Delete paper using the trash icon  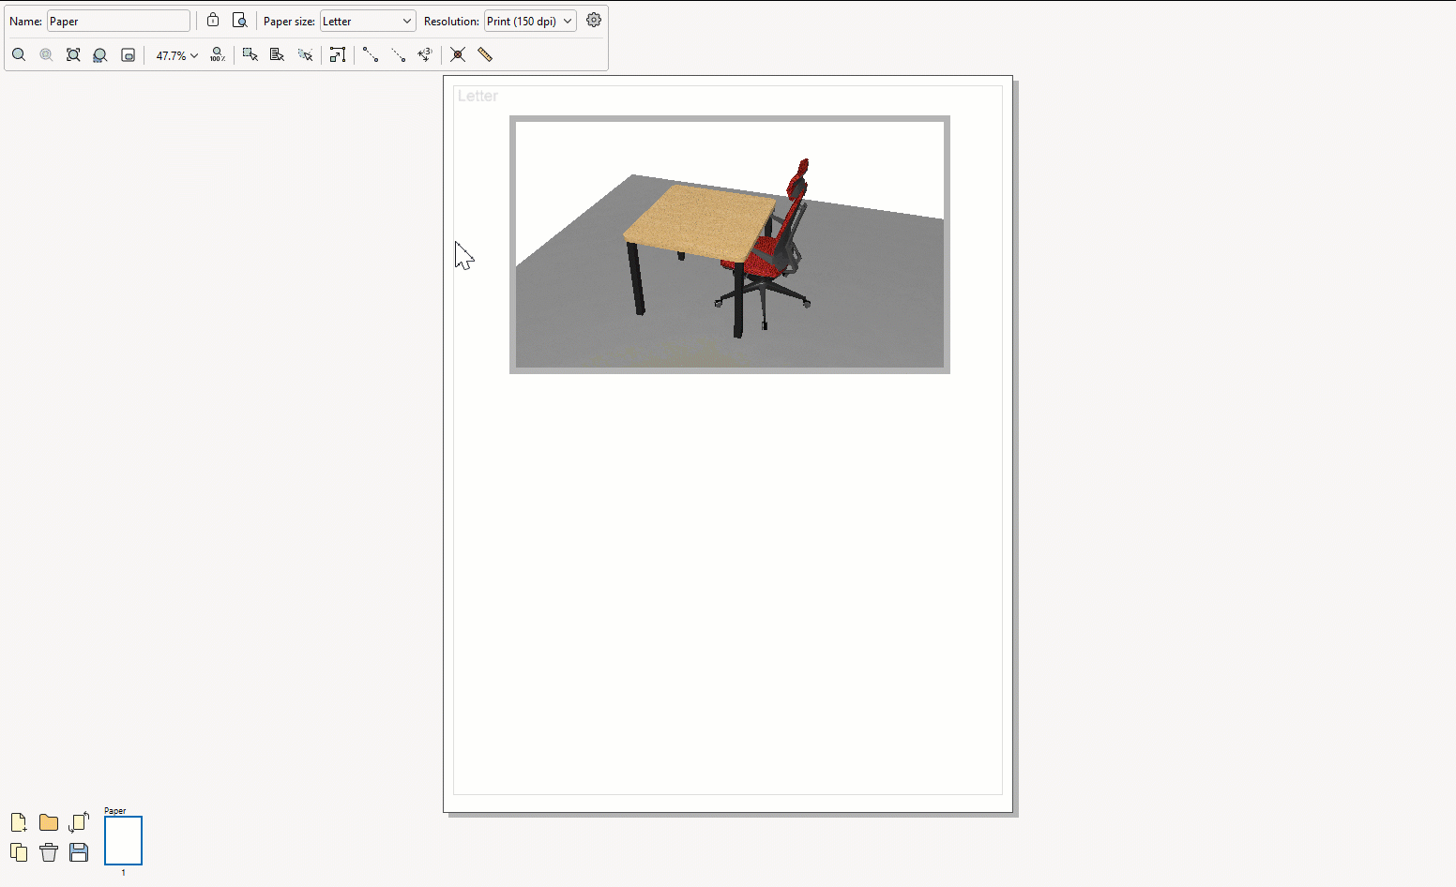pos(49,852)
